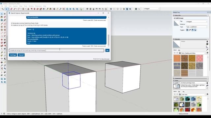Open the Draw menu

click(x=21, y=6)
